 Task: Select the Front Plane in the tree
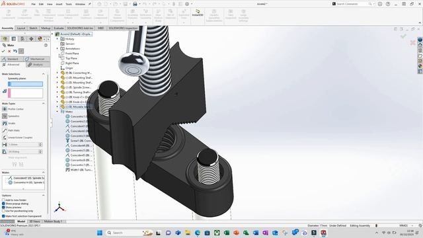[72, 54]
